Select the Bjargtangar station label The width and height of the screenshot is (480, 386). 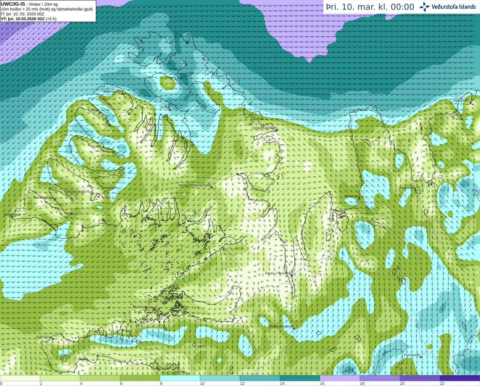12,214
